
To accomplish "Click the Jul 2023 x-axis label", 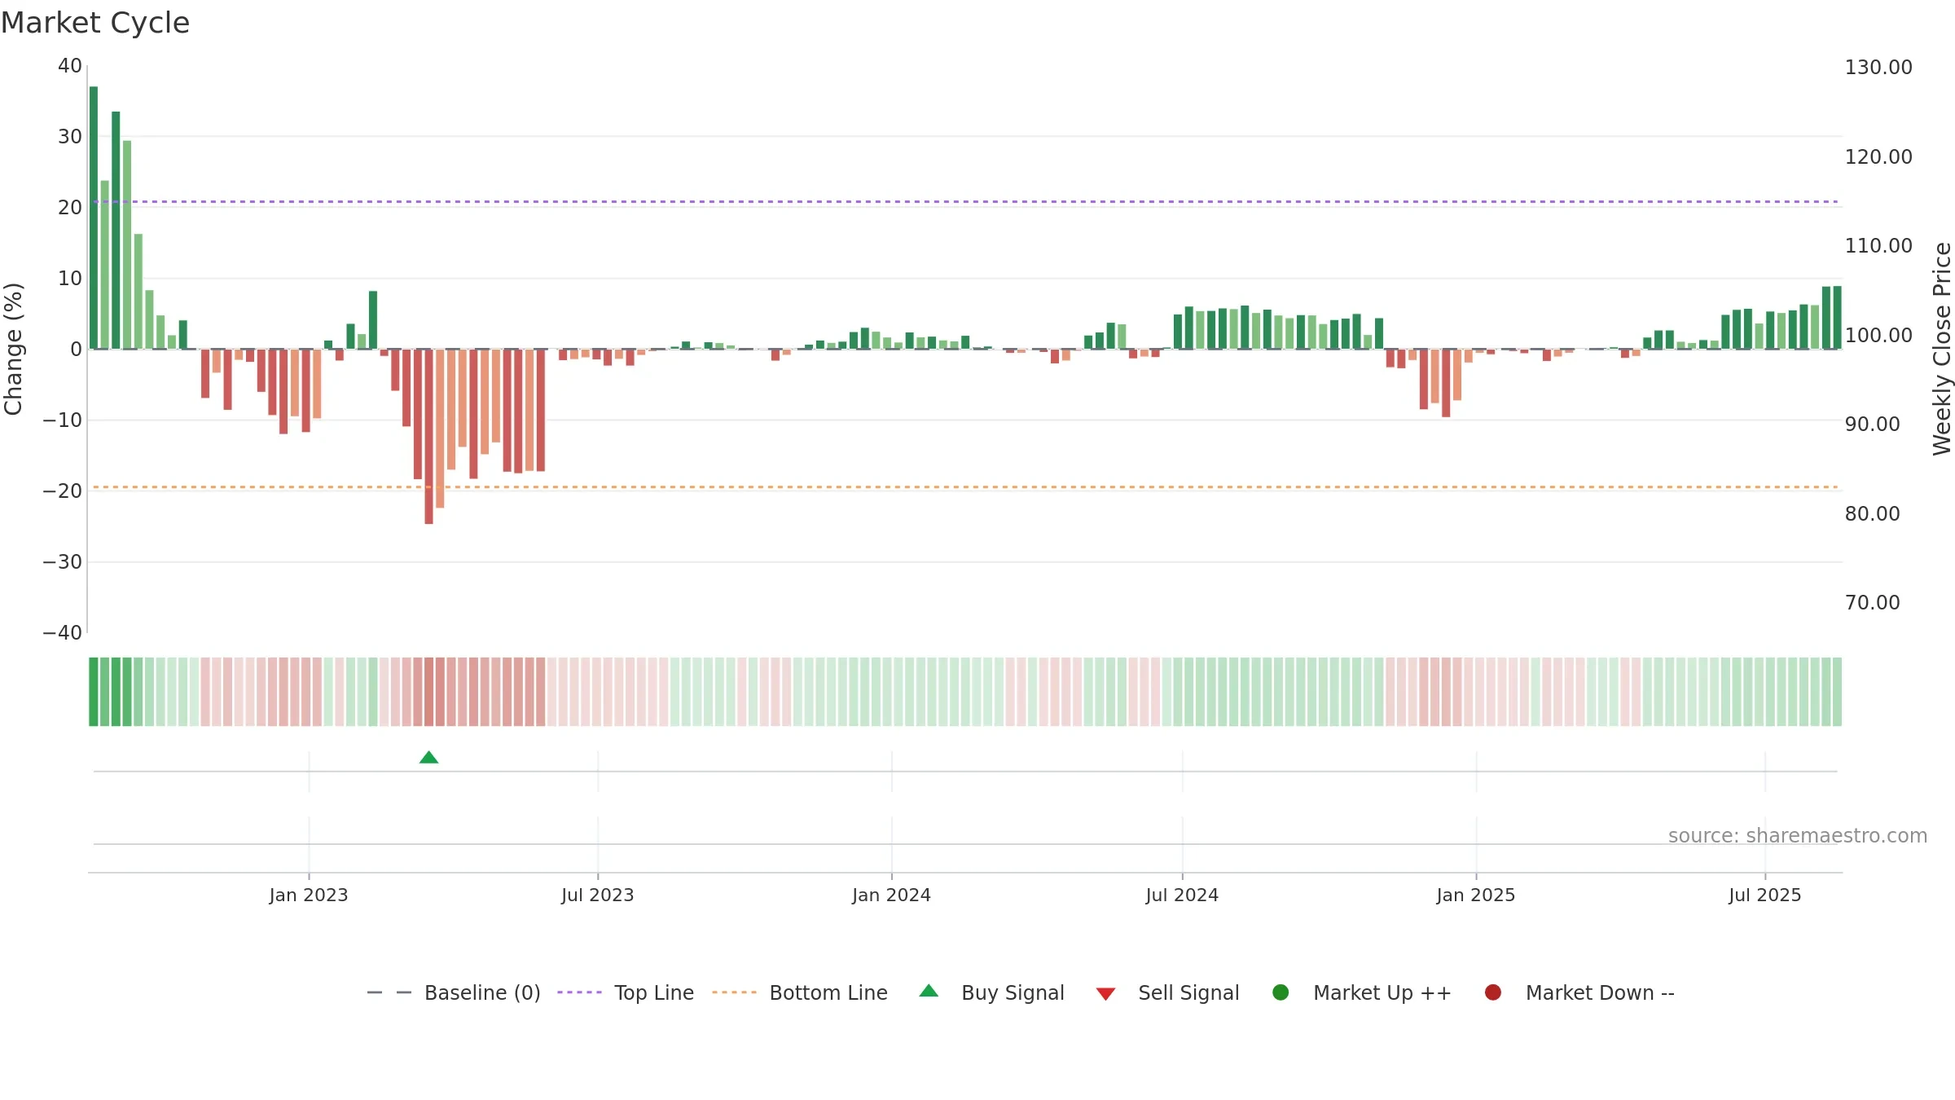I will click(x=598, y=895).
